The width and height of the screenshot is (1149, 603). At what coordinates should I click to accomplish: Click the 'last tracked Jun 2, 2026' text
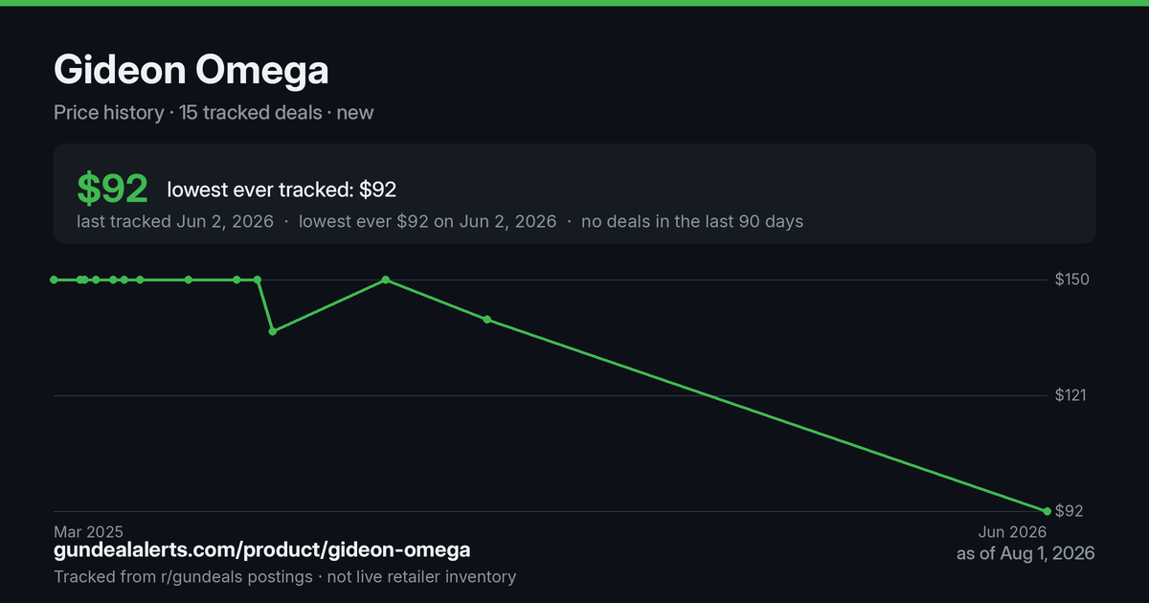pos(175,221)
